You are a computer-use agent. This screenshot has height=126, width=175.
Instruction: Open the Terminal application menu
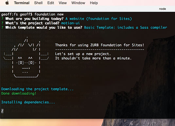22,3
